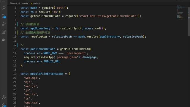Open the Source Control view

coord(4,16)
